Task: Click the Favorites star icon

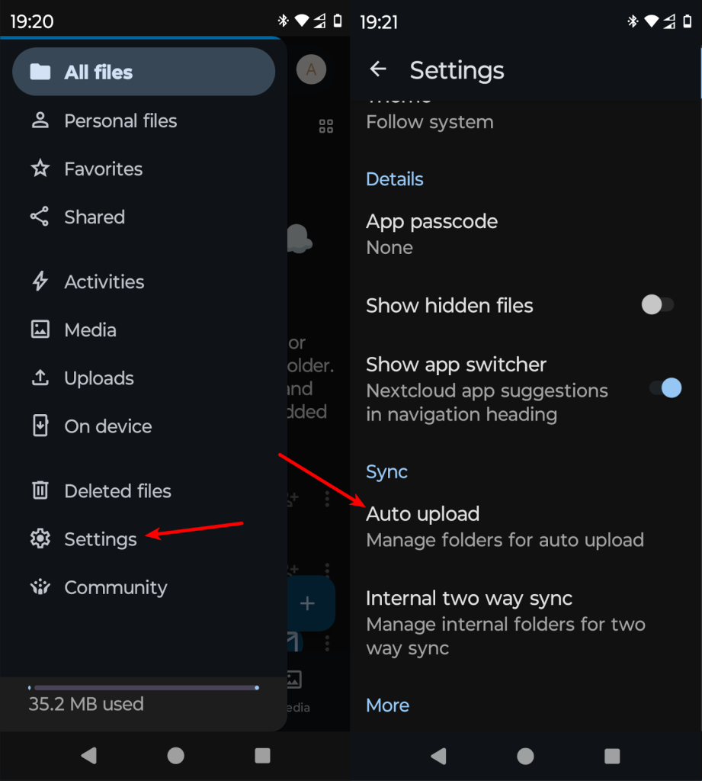Action: click(x=40, y=169)
